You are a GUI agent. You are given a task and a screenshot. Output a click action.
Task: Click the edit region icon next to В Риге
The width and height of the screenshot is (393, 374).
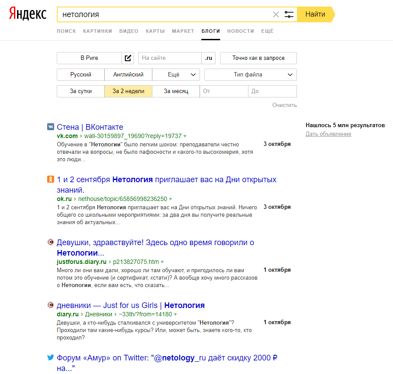(x=128, y=58)
